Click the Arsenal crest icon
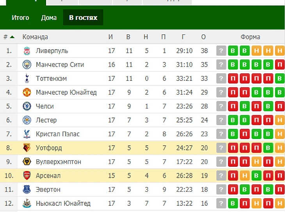285x212 pixels. pyautogui.click(x=27, y=175)
